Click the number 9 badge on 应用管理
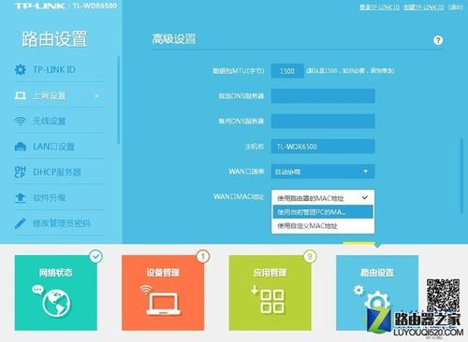The width and height of the screenshot is (468, 342). 310,256
